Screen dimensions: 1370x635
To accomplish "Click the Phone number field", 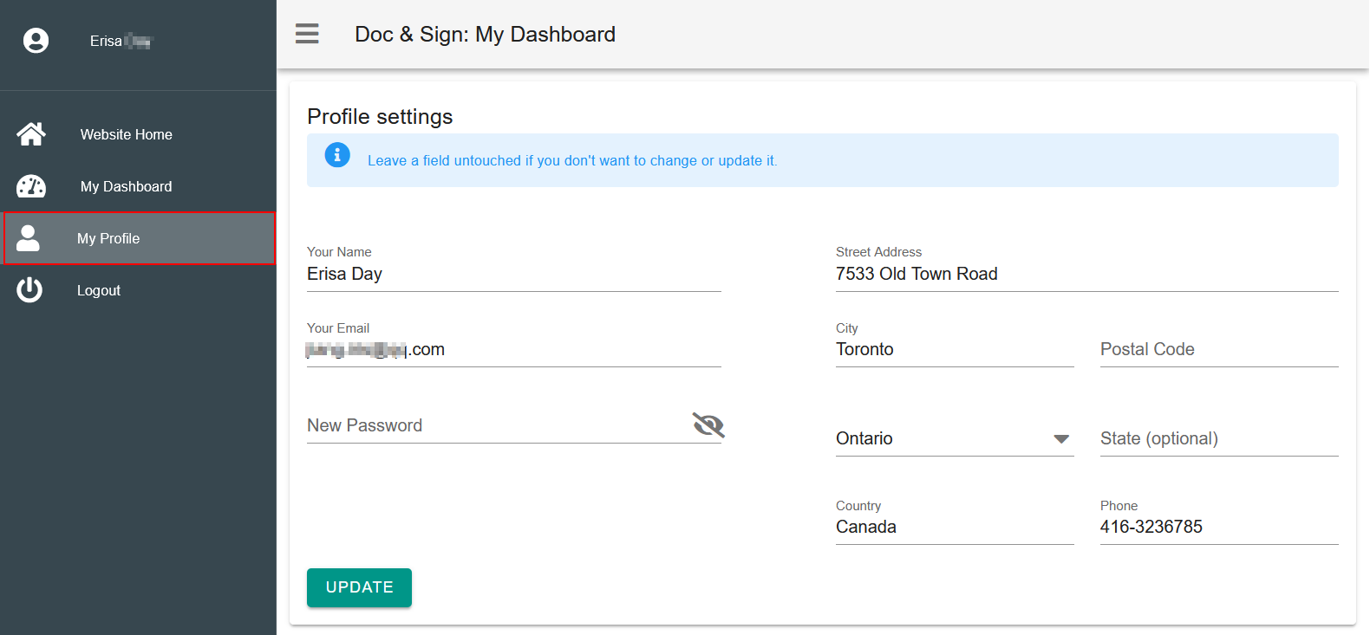I will pos(1218,527).
